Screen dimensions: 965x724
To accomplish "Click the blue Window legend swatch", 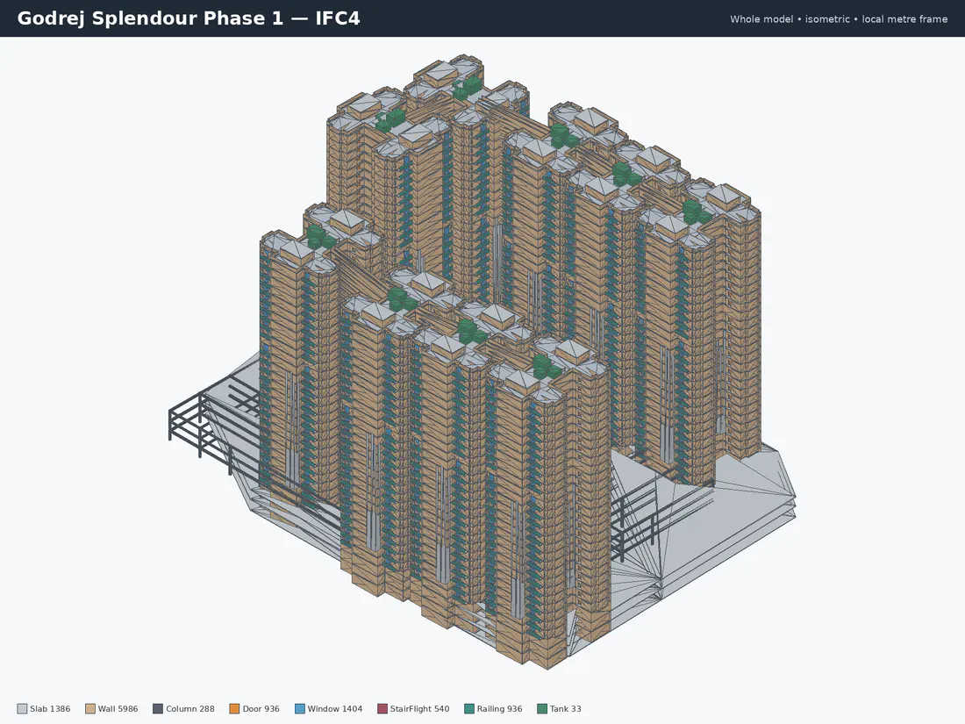I will [300, 708].
